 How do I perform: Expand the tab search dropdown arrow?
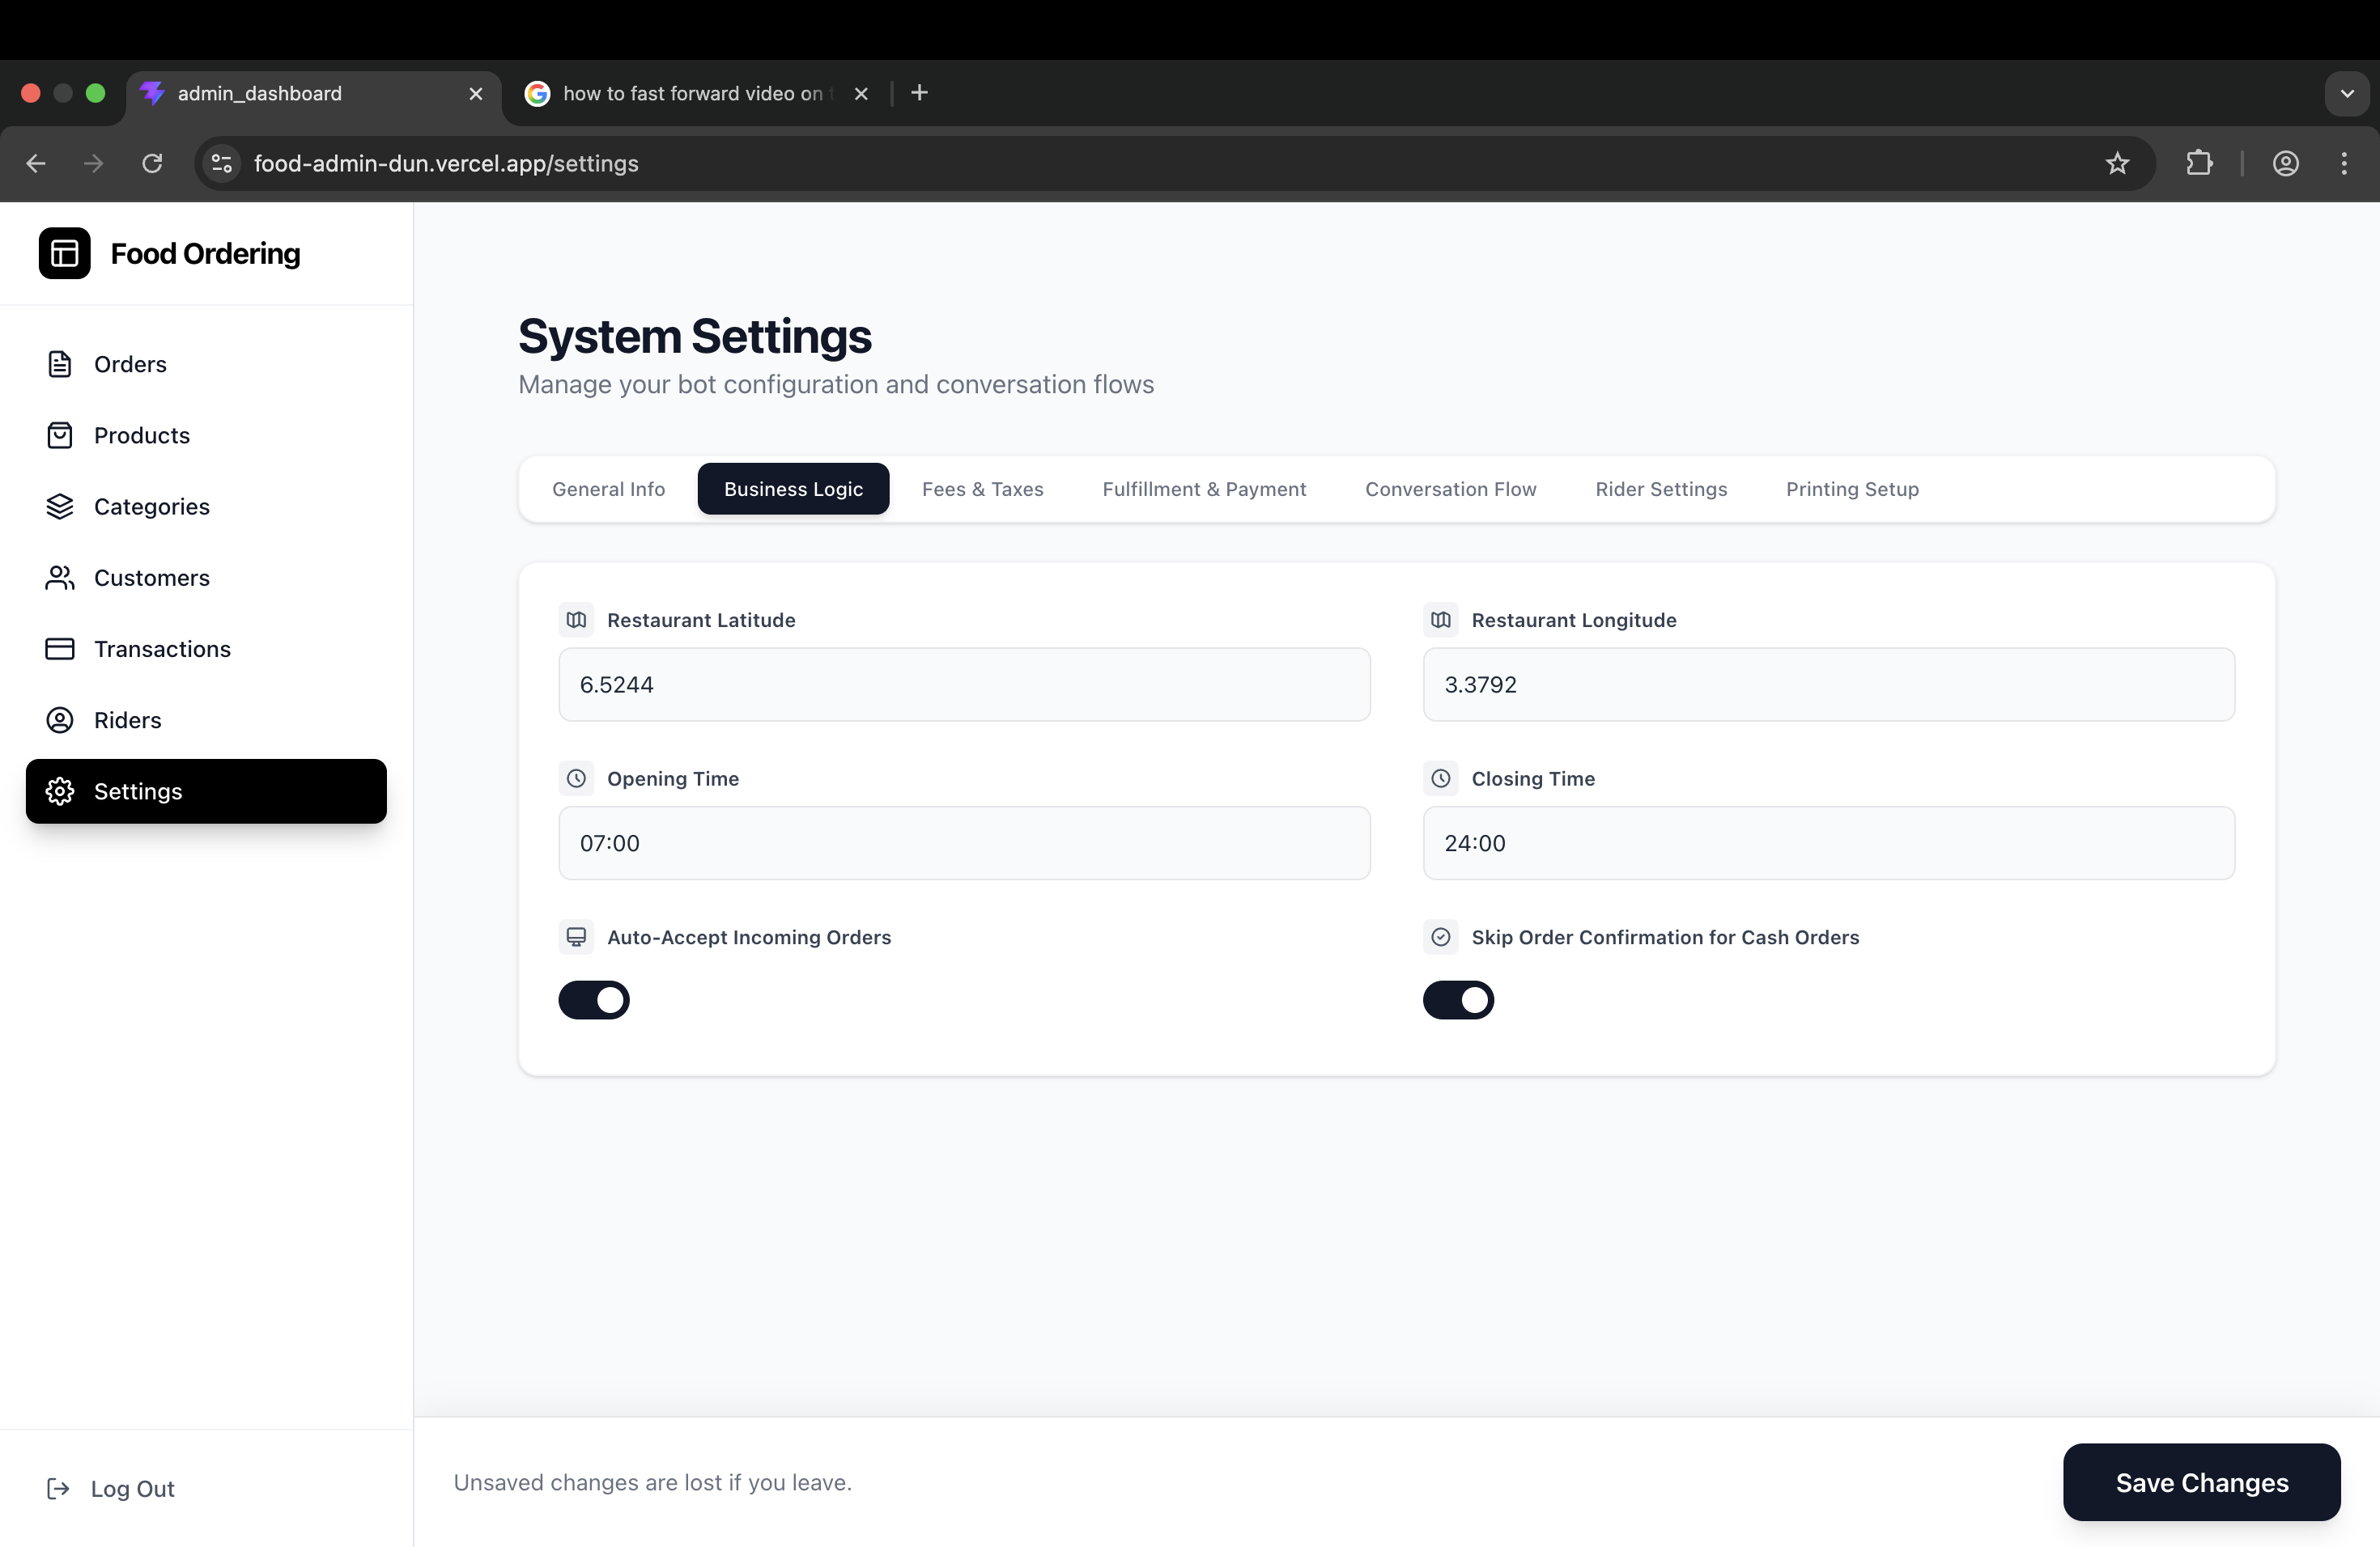coord(2346,93)
